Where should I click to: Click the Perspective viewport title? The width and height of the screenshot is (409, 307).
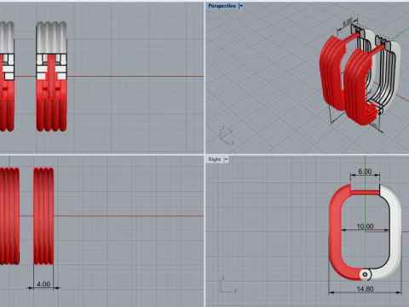point(222,6)
